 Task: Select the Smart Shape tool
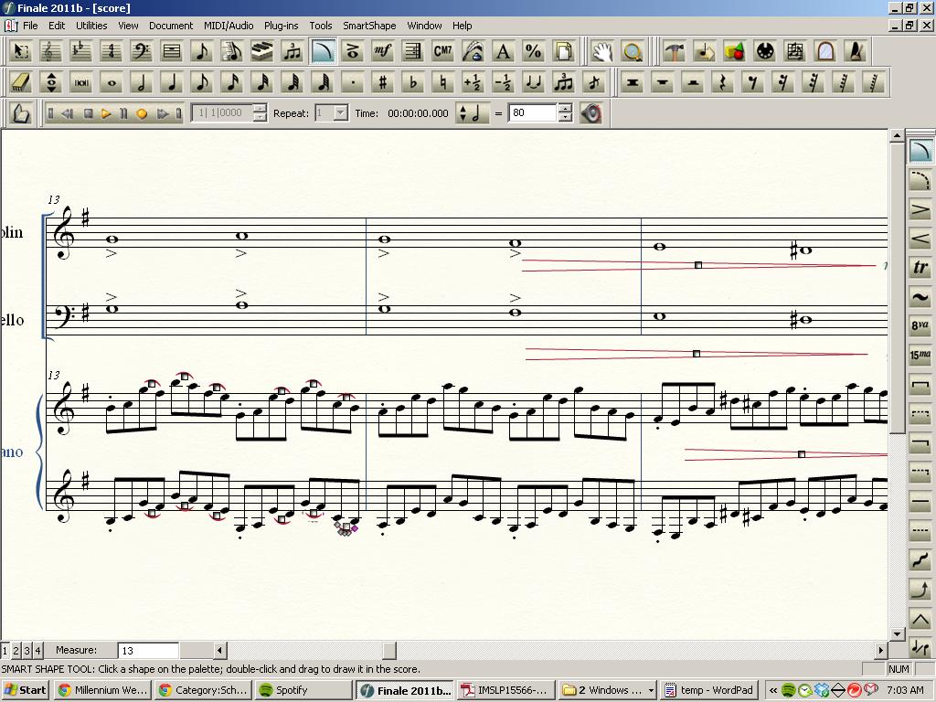[x=323, y=51]
